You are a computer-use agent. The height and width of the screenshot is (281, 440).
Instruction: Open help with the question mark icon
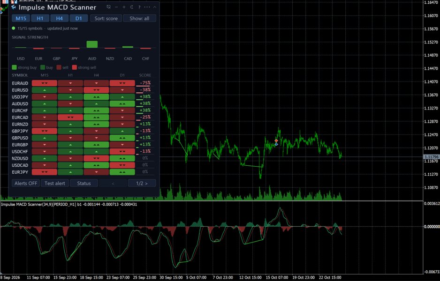[139, 7]
